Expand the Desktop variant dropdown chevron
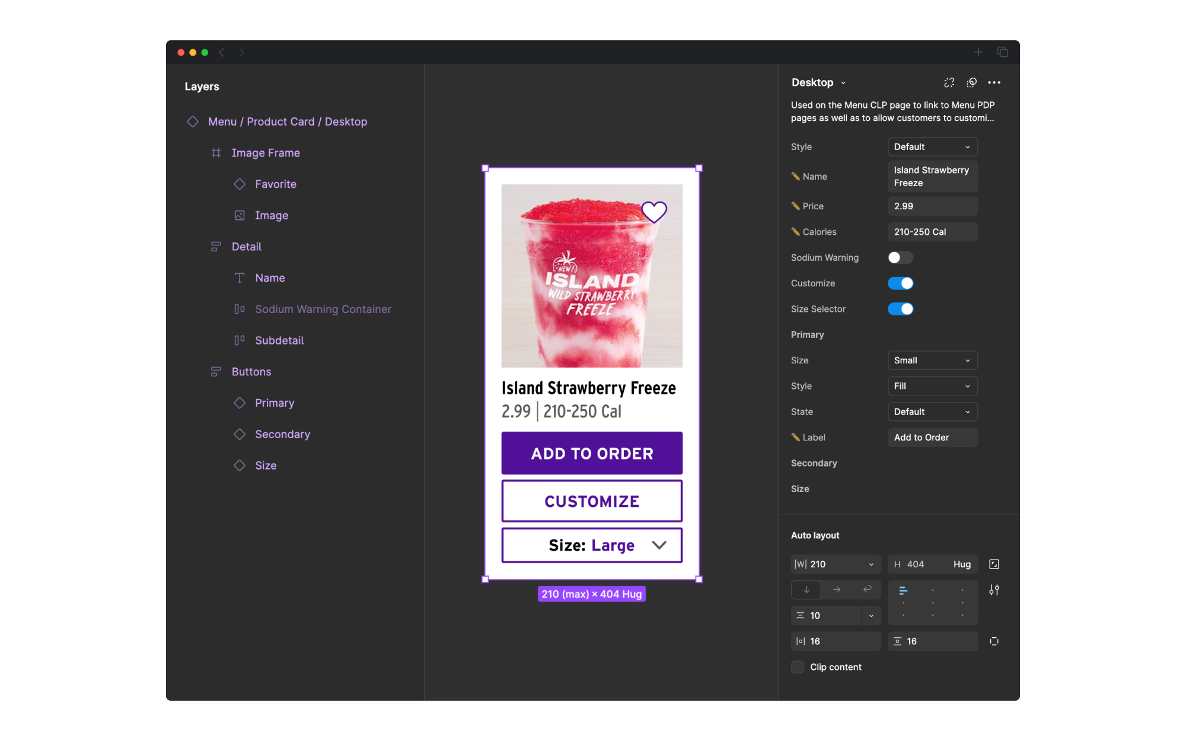Screen dimensions: 1186x741 (x=843, y=83)
